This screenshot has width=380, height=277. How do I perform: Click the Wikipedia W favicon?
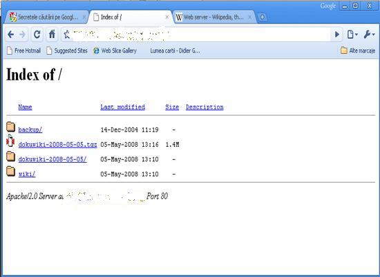pyautogui.click(x=179, y=17)
